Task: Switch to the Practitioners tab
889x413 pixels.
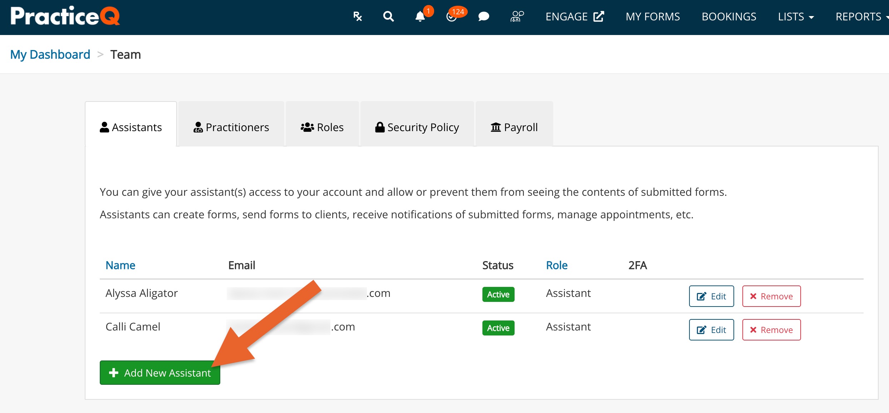Action: coord(231,127)
